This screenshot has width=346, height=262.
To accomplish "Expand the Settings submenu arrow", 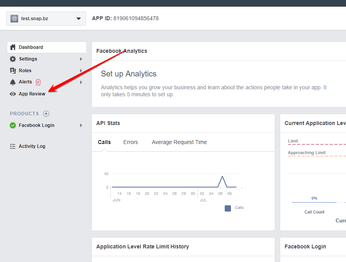I will click(x=81, y=59).
